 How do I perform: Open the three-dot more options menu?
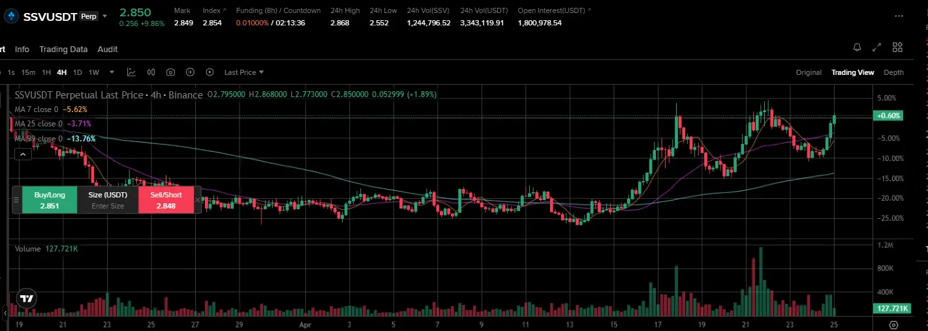point(899,16)
